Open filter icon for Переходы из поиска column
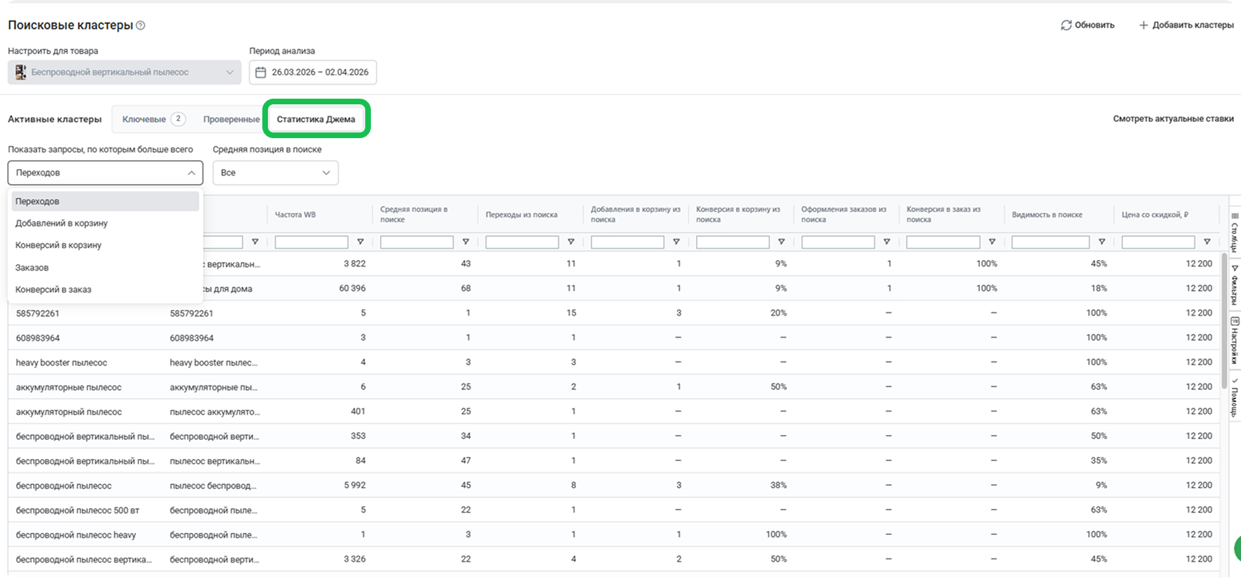Viewport: 1241px width, 578px height. [x=570, y=242]
